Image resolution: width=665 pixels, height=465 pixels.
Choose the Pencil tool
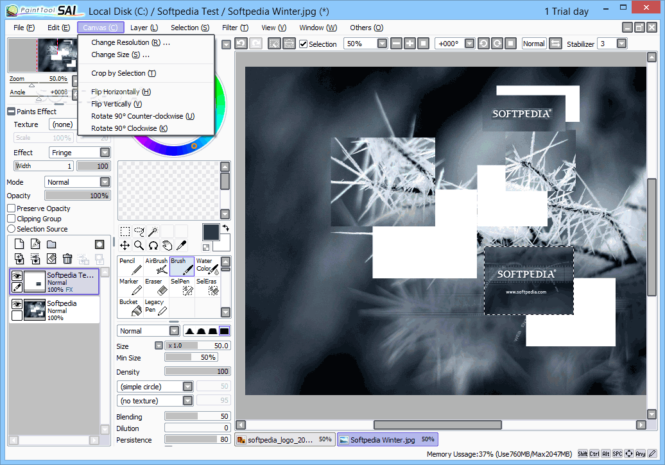[131, 266]
